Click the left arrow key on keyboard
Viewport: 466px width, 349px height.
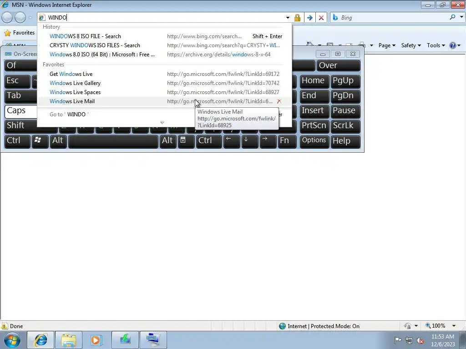point(231,141)
